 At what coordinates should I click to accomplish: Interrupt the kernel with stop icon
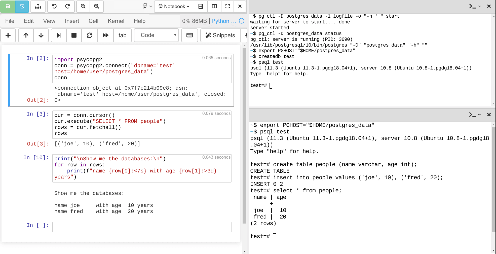[74, 35]
